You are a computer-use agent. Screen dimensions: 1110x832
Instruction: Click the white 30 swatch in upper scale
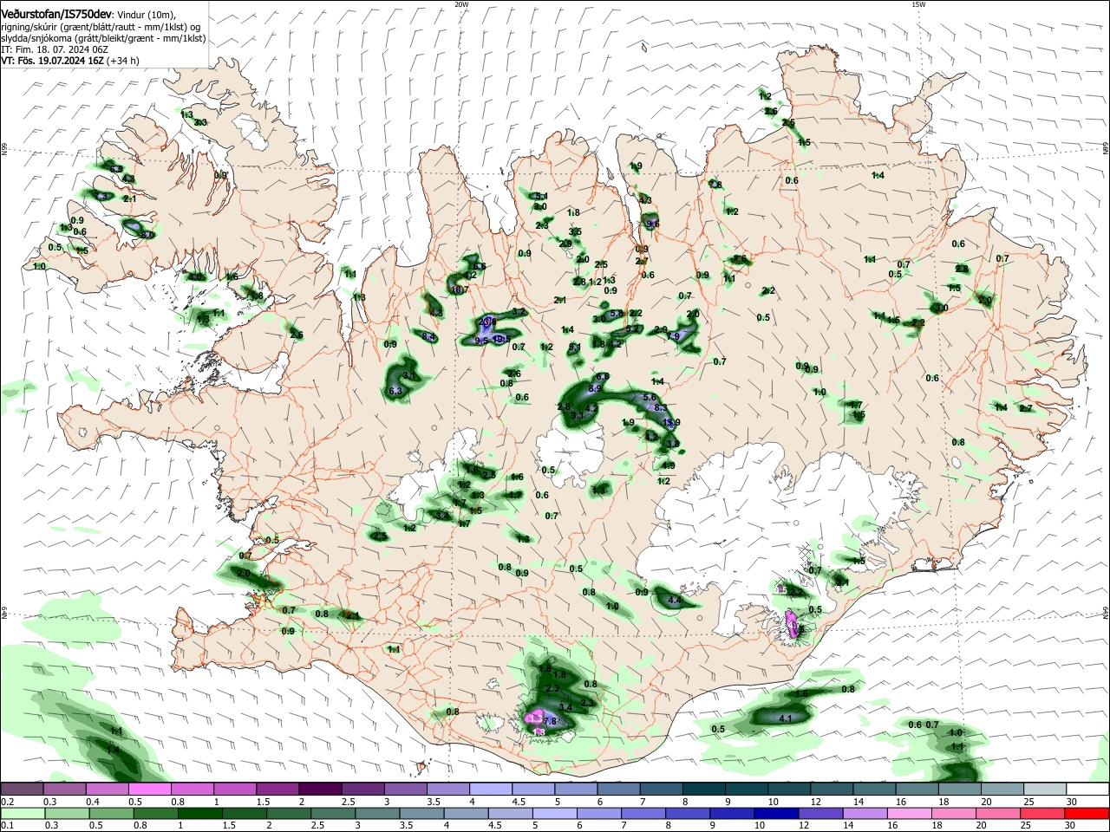coord(1087,789)
